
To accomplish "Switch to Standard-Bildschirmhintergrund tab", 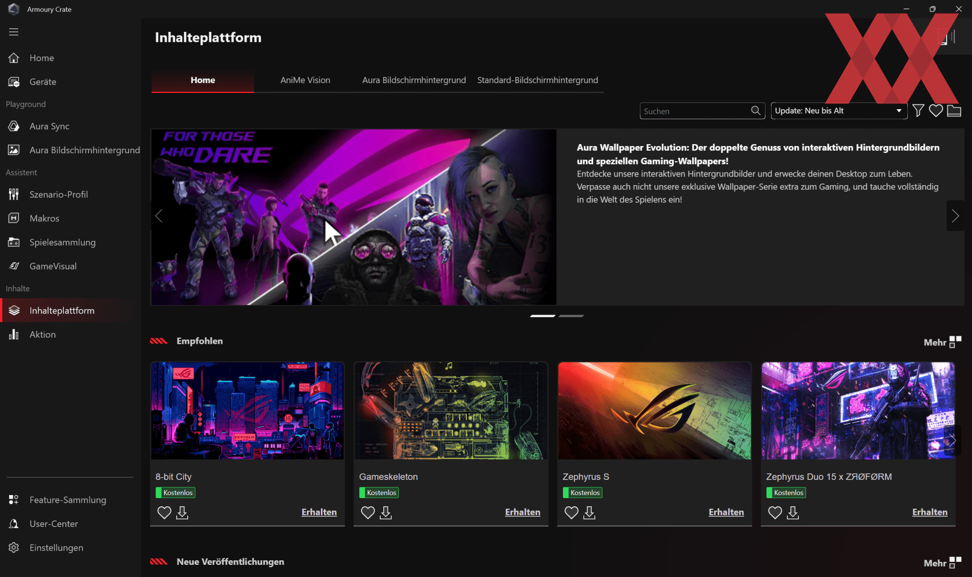I will point(538,80).
